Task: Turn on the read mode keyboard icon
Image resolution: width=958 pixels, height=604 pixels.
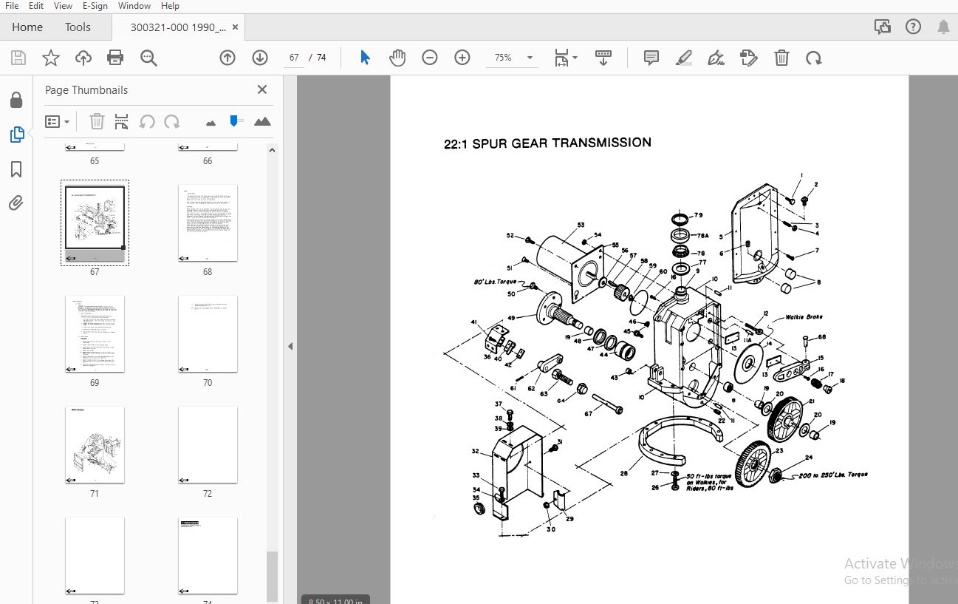Action: point(603,58)
